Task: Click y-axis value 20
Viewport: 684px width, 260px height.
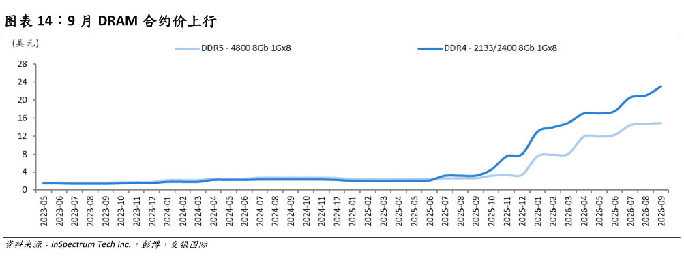Action: point(23,100)
